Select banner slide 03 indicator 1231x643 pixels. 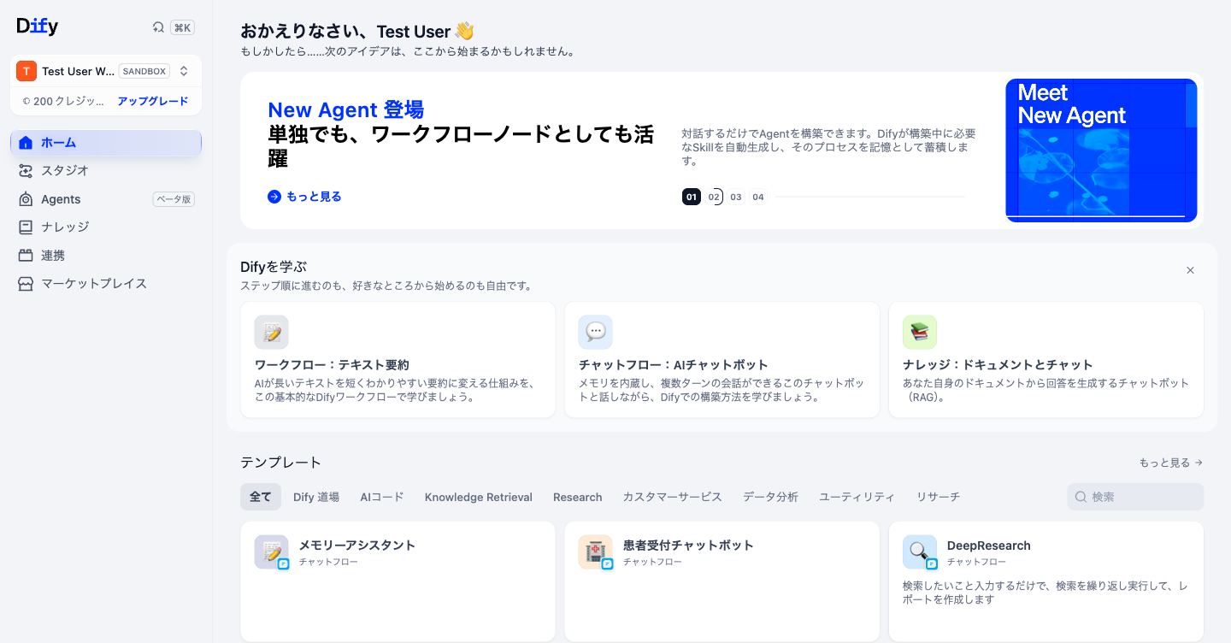point(736,197)
